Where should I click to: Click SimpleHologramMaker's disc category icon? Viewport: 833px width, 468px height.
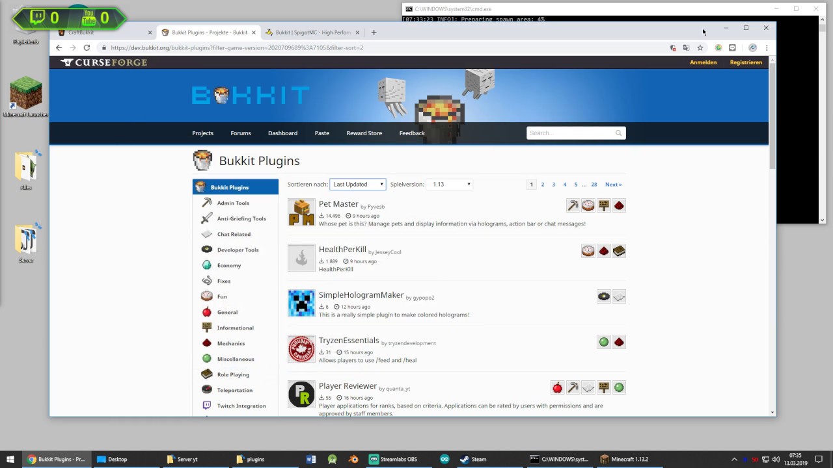tap(604, 296)
